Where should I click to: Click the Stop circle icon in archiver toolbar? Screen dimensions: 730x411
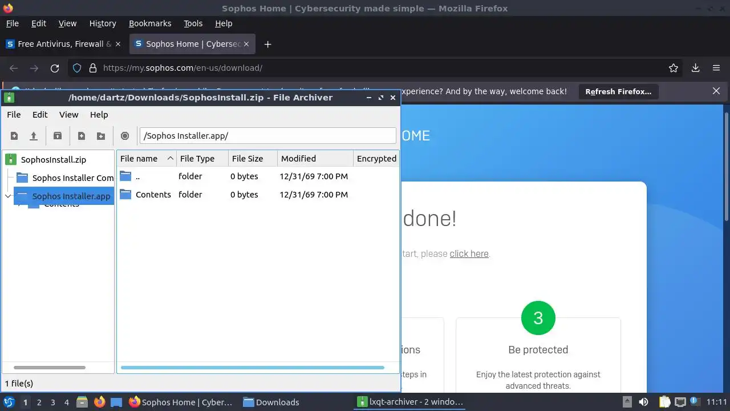point(125,136)
